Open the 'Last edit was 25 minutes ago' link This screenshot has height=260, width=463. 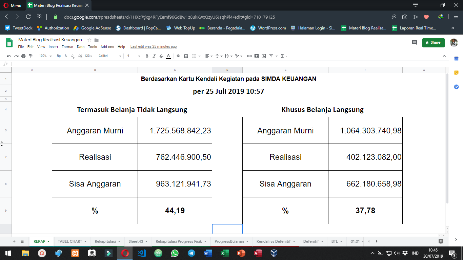[x=154, y=47]
